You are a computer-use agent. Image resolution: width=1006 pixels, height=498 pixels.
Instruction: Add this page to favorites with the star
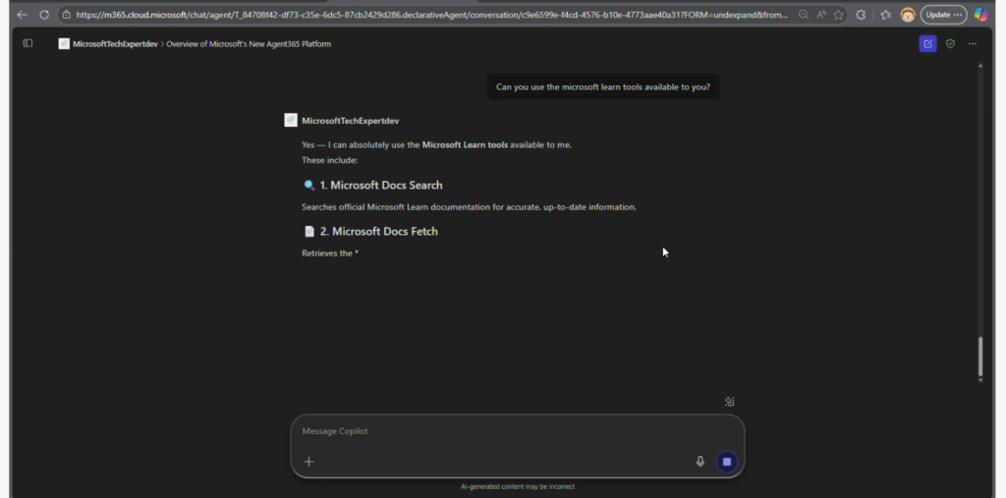click(839, 15)
